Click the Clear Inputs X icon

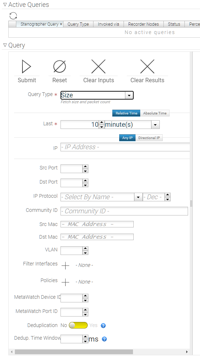tap(99, 66)
